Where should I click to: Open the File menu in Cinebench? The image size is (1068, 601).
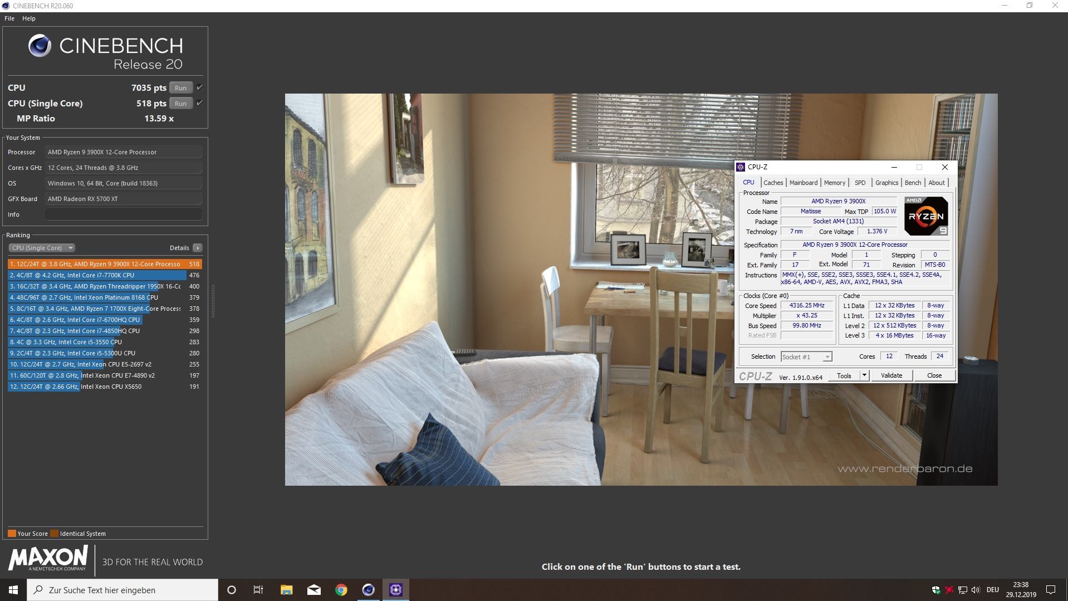click(x=9, y=18)
